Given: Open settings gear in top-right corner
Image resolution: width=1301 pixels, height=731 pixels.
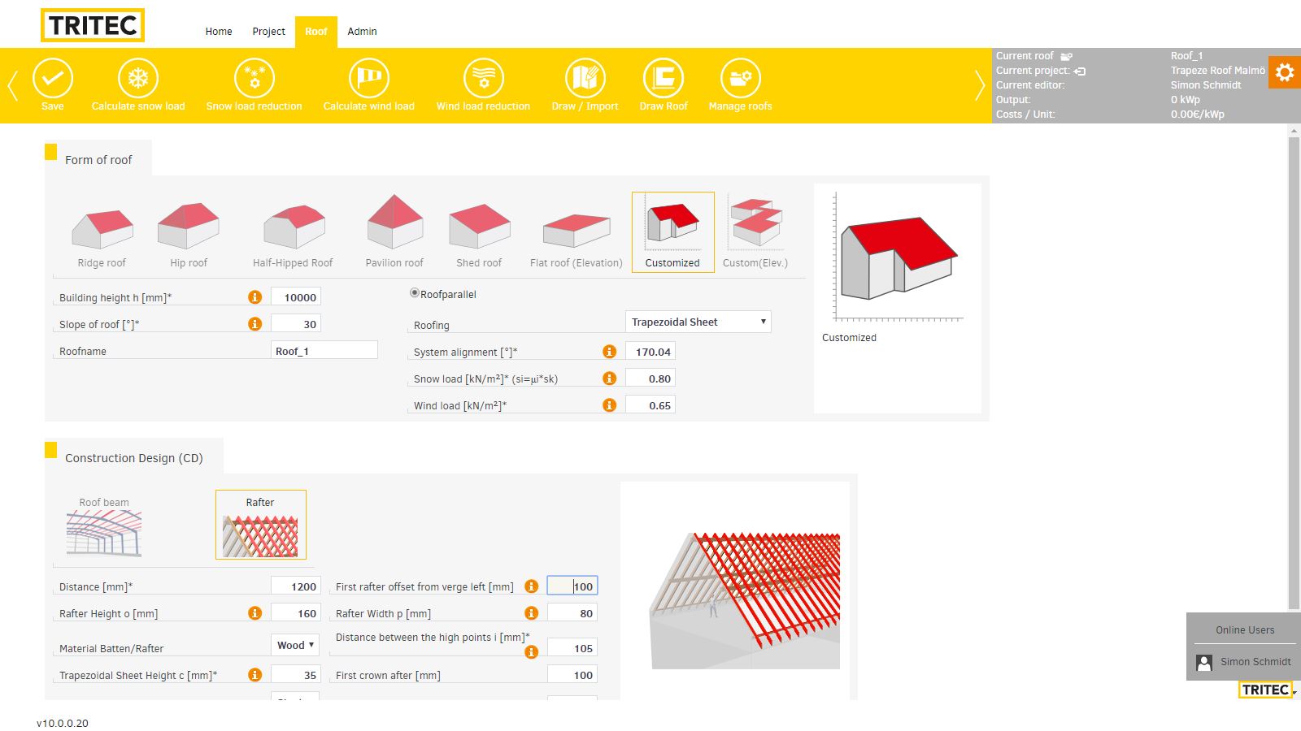Looking at the screenshot, I should (x=1285, y=73).
